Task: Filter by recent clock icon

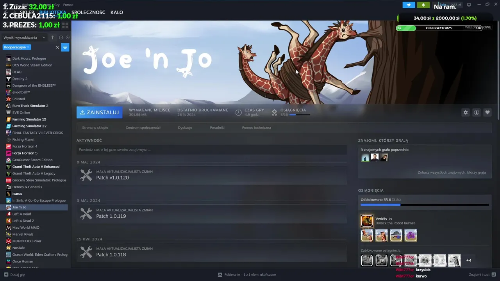Action: [x=61, y=37]
